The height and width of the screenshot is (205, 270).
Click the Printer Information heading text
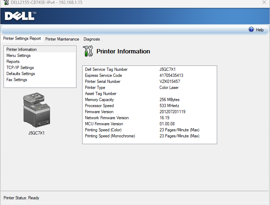(123, 51)
